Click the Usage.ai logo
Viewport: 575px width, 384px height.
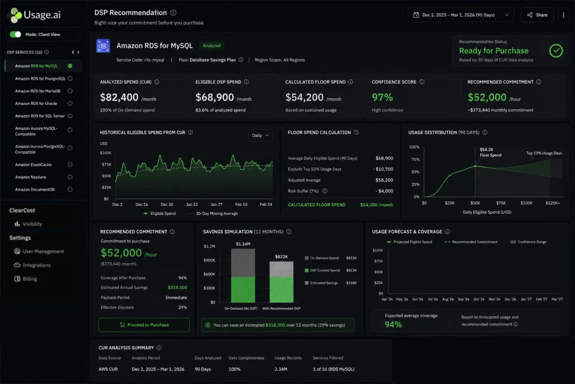tap(34, 15)
